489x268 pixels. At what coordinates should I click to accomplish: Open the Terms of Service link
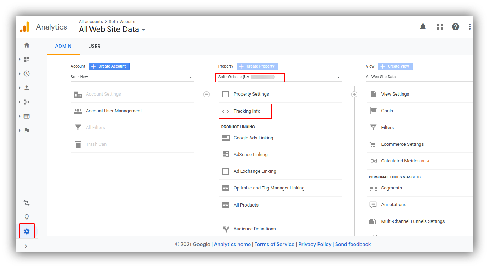pos(275,244)
